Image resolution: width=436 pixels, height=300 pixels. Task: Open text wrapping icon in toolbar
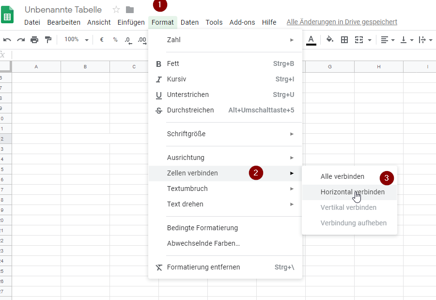click(x=422, y=40)
